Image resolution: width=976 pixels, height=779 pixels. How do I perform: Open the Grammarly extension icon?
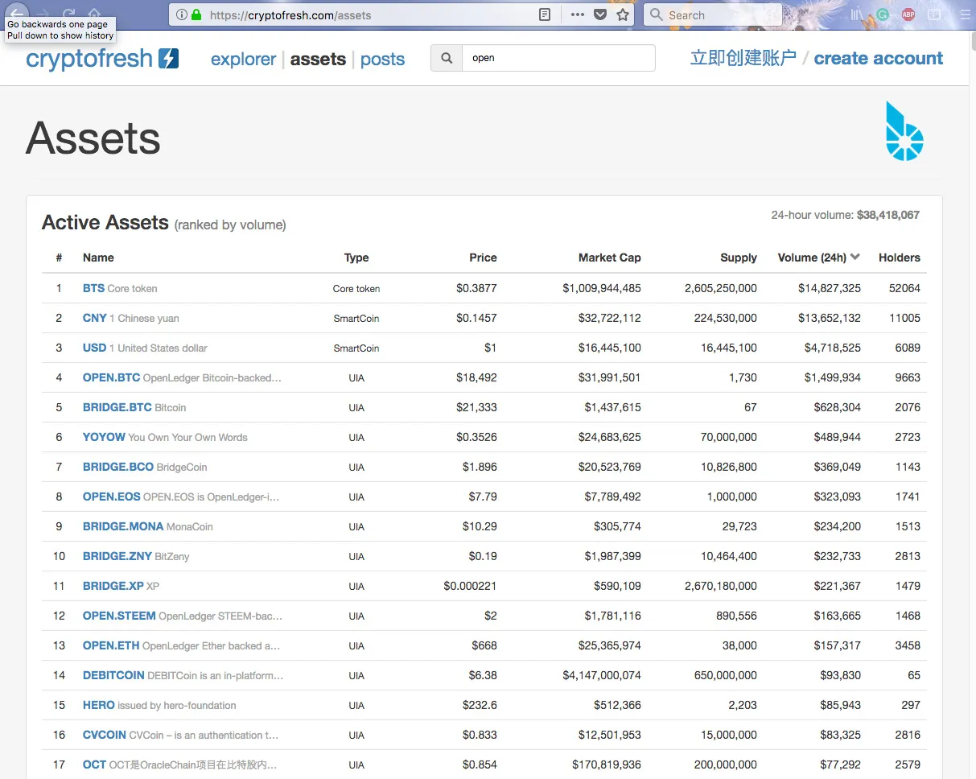pyautogui.click(x=883, y=14)
